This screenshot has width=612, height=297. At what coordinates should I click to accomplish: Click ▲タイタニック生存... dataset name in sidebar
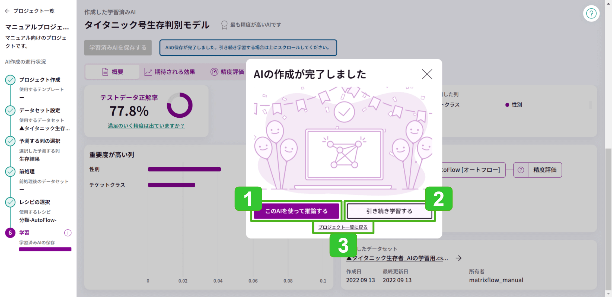(x=44, y=128)
